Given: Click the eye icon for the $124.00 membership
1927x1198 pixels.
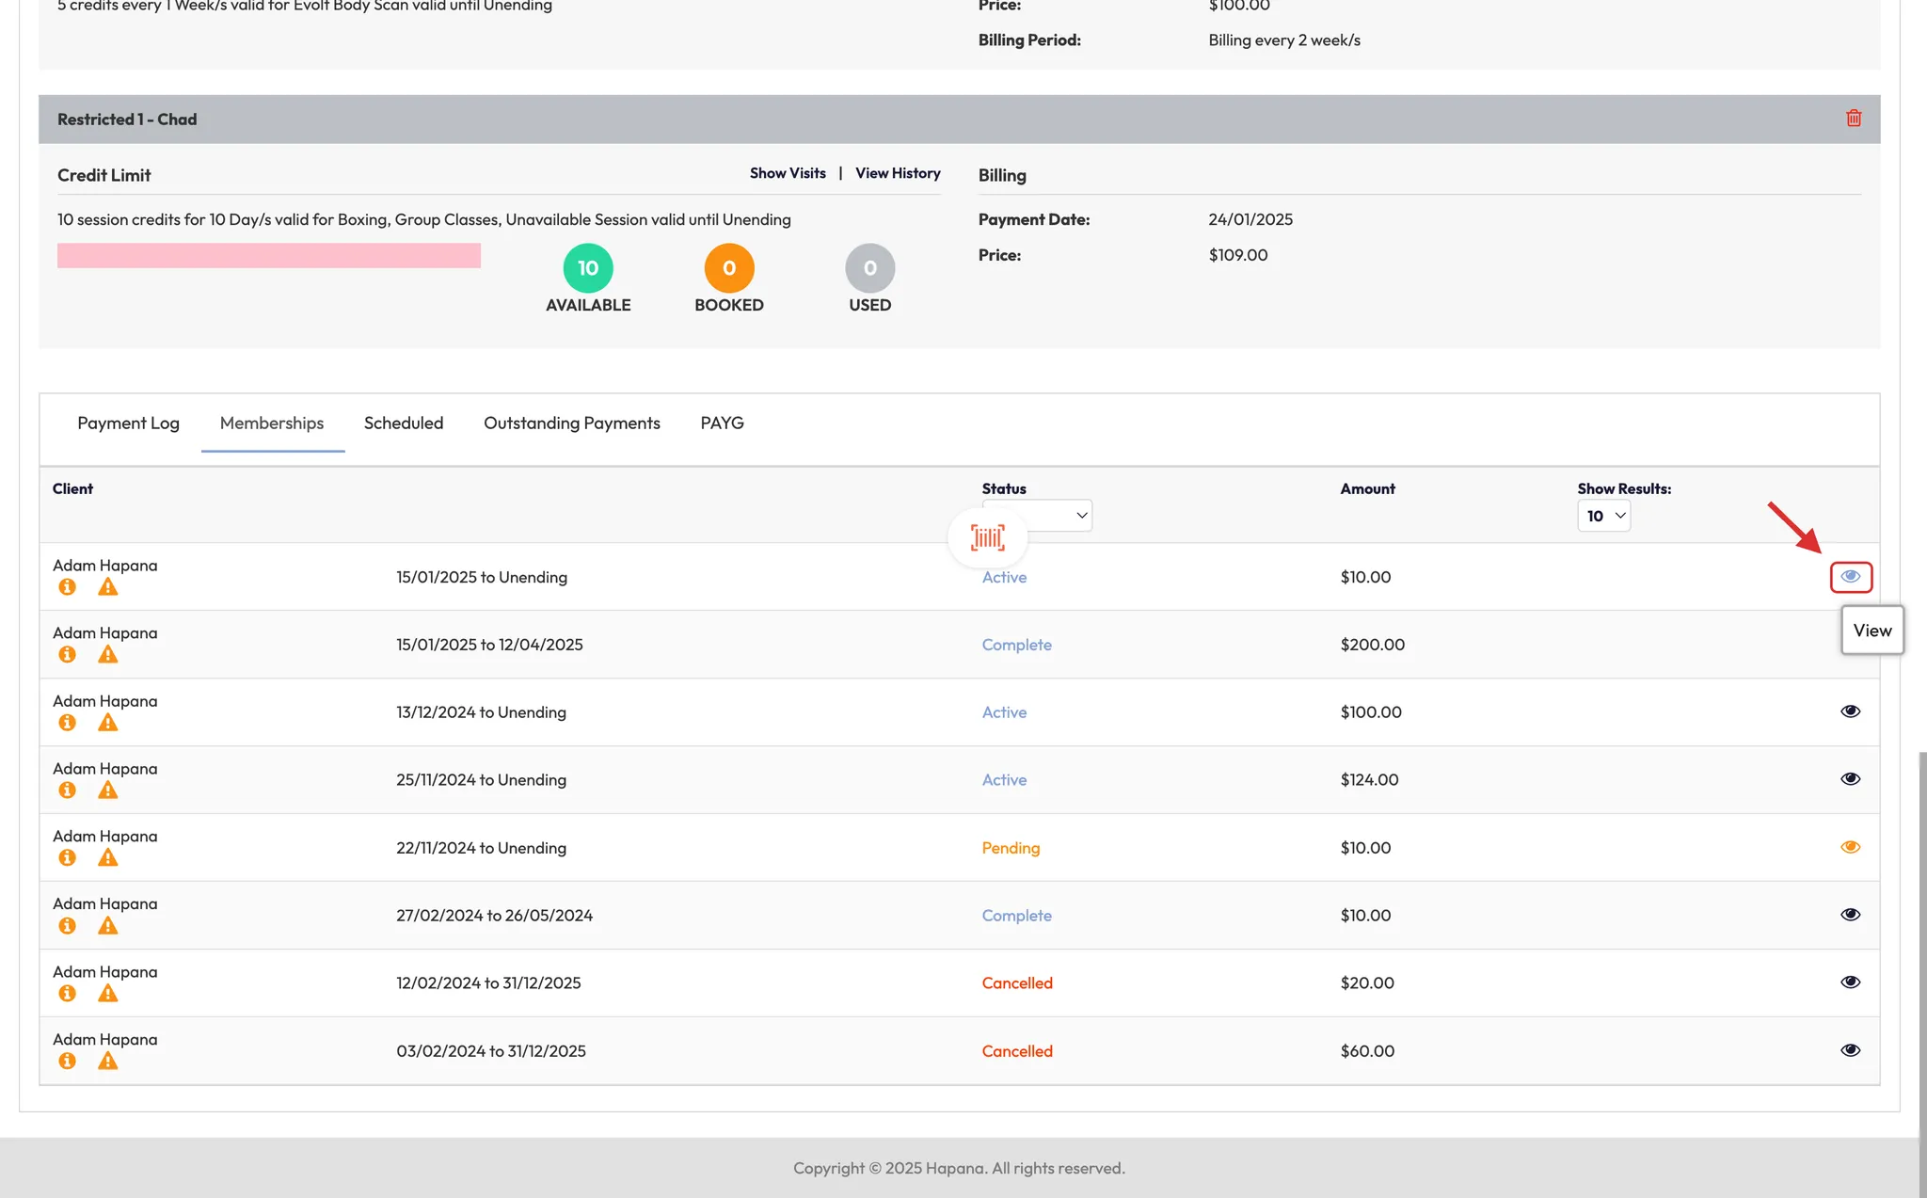Looking at the screenshot, I should (1850, 779).
